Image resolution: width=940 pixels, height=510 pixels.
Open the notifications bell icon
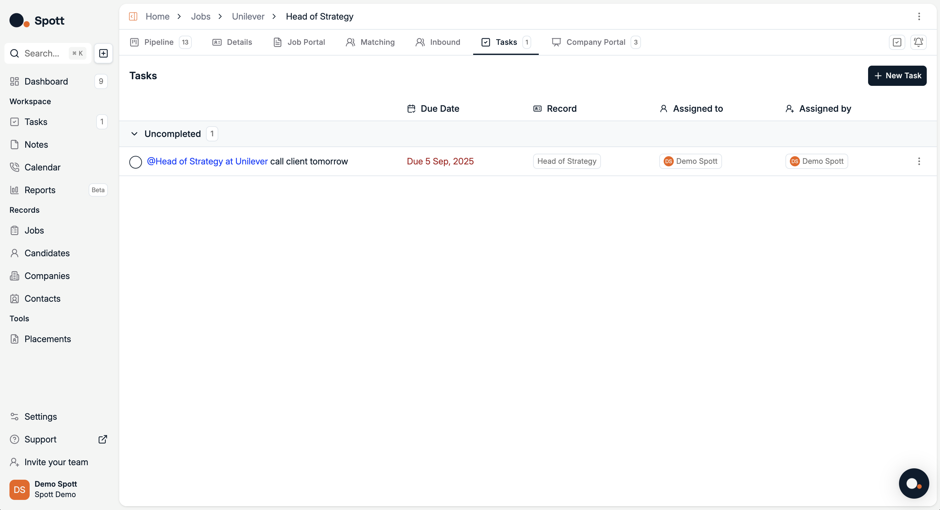pyautogui.click(x=919, y=42)
